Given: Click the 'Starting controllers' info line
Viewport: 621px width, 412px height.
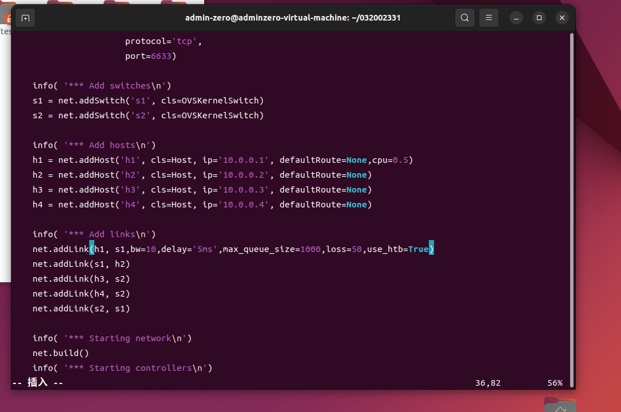Looking at the screenshot, I should pos(122,368).
